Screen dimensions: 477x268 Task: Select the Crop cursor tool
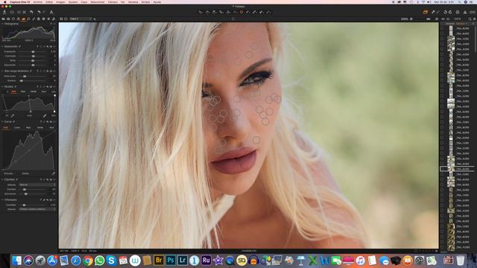[x=221, y=12]
